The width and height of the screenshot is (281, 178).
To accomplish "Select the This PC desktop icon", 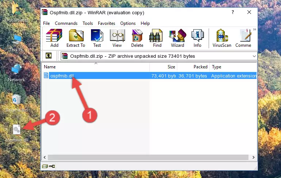I will pyautogui.click(x=16, y=43).
